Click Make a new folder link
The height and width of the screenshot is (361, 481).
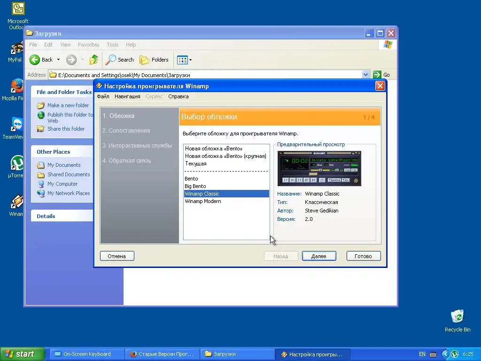[x=68, y=105]
